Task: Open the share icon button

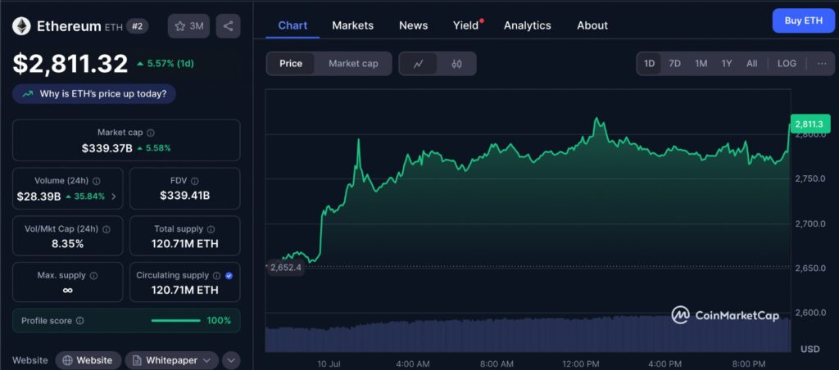Action: point(228,26)
